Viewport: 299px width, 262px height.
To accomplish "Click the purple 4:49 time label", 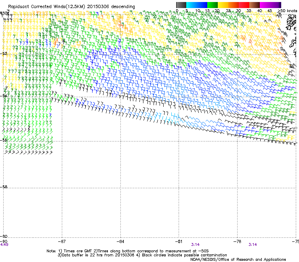I will tap(4, 245).
